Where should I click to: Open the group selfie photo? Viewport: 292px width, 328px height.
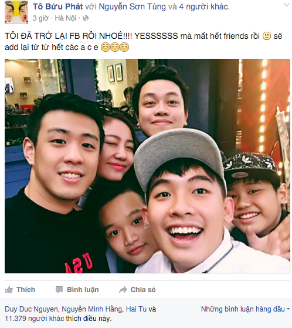pyautogui.click(x=147, y=166)
